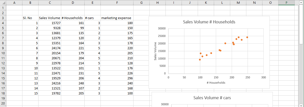The image size is (304, 107).
Task: Select the 'marketing expense' header cell
Action: click(x=117, y=18)
